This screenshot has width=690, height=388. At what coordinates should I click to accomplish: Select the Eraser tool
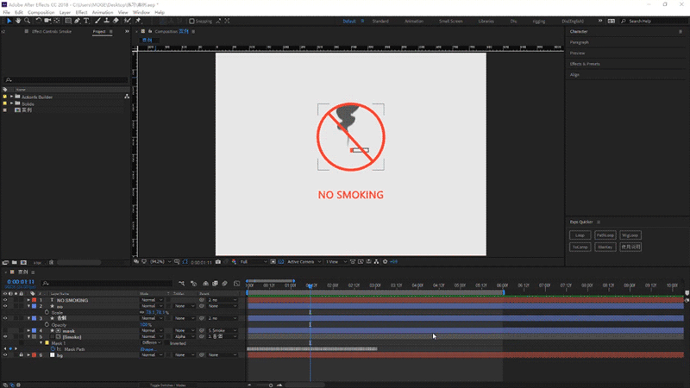116,21
